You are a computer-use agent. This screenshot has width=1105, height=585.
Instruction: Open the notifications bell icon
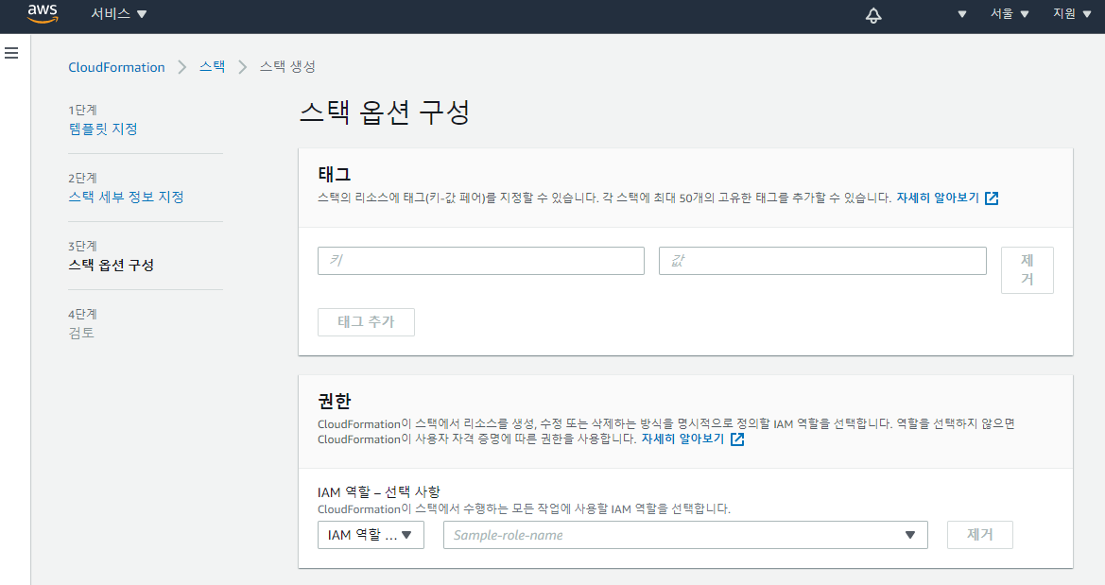[873, 15]
